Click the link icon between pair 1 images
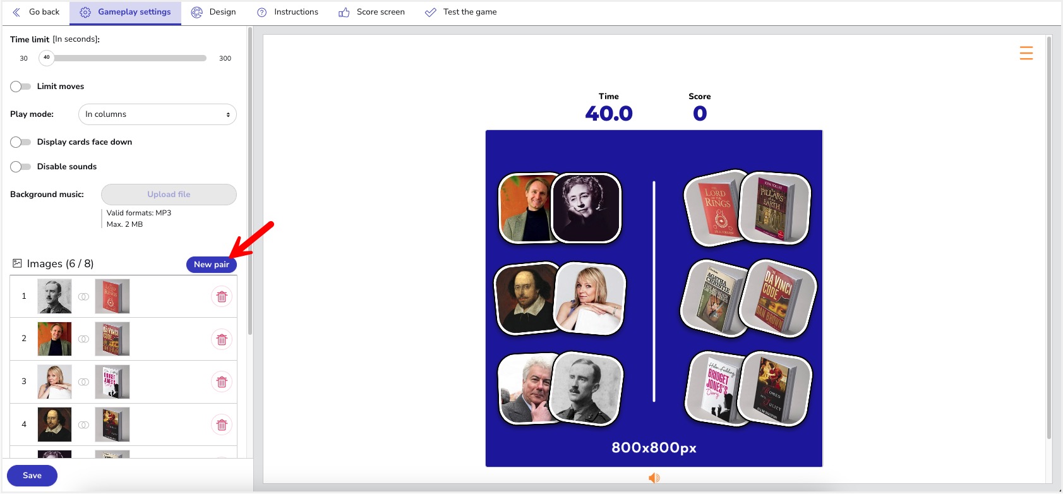Screen dimensions: 1063x494 pyautogui.click(x=83, y=296)
